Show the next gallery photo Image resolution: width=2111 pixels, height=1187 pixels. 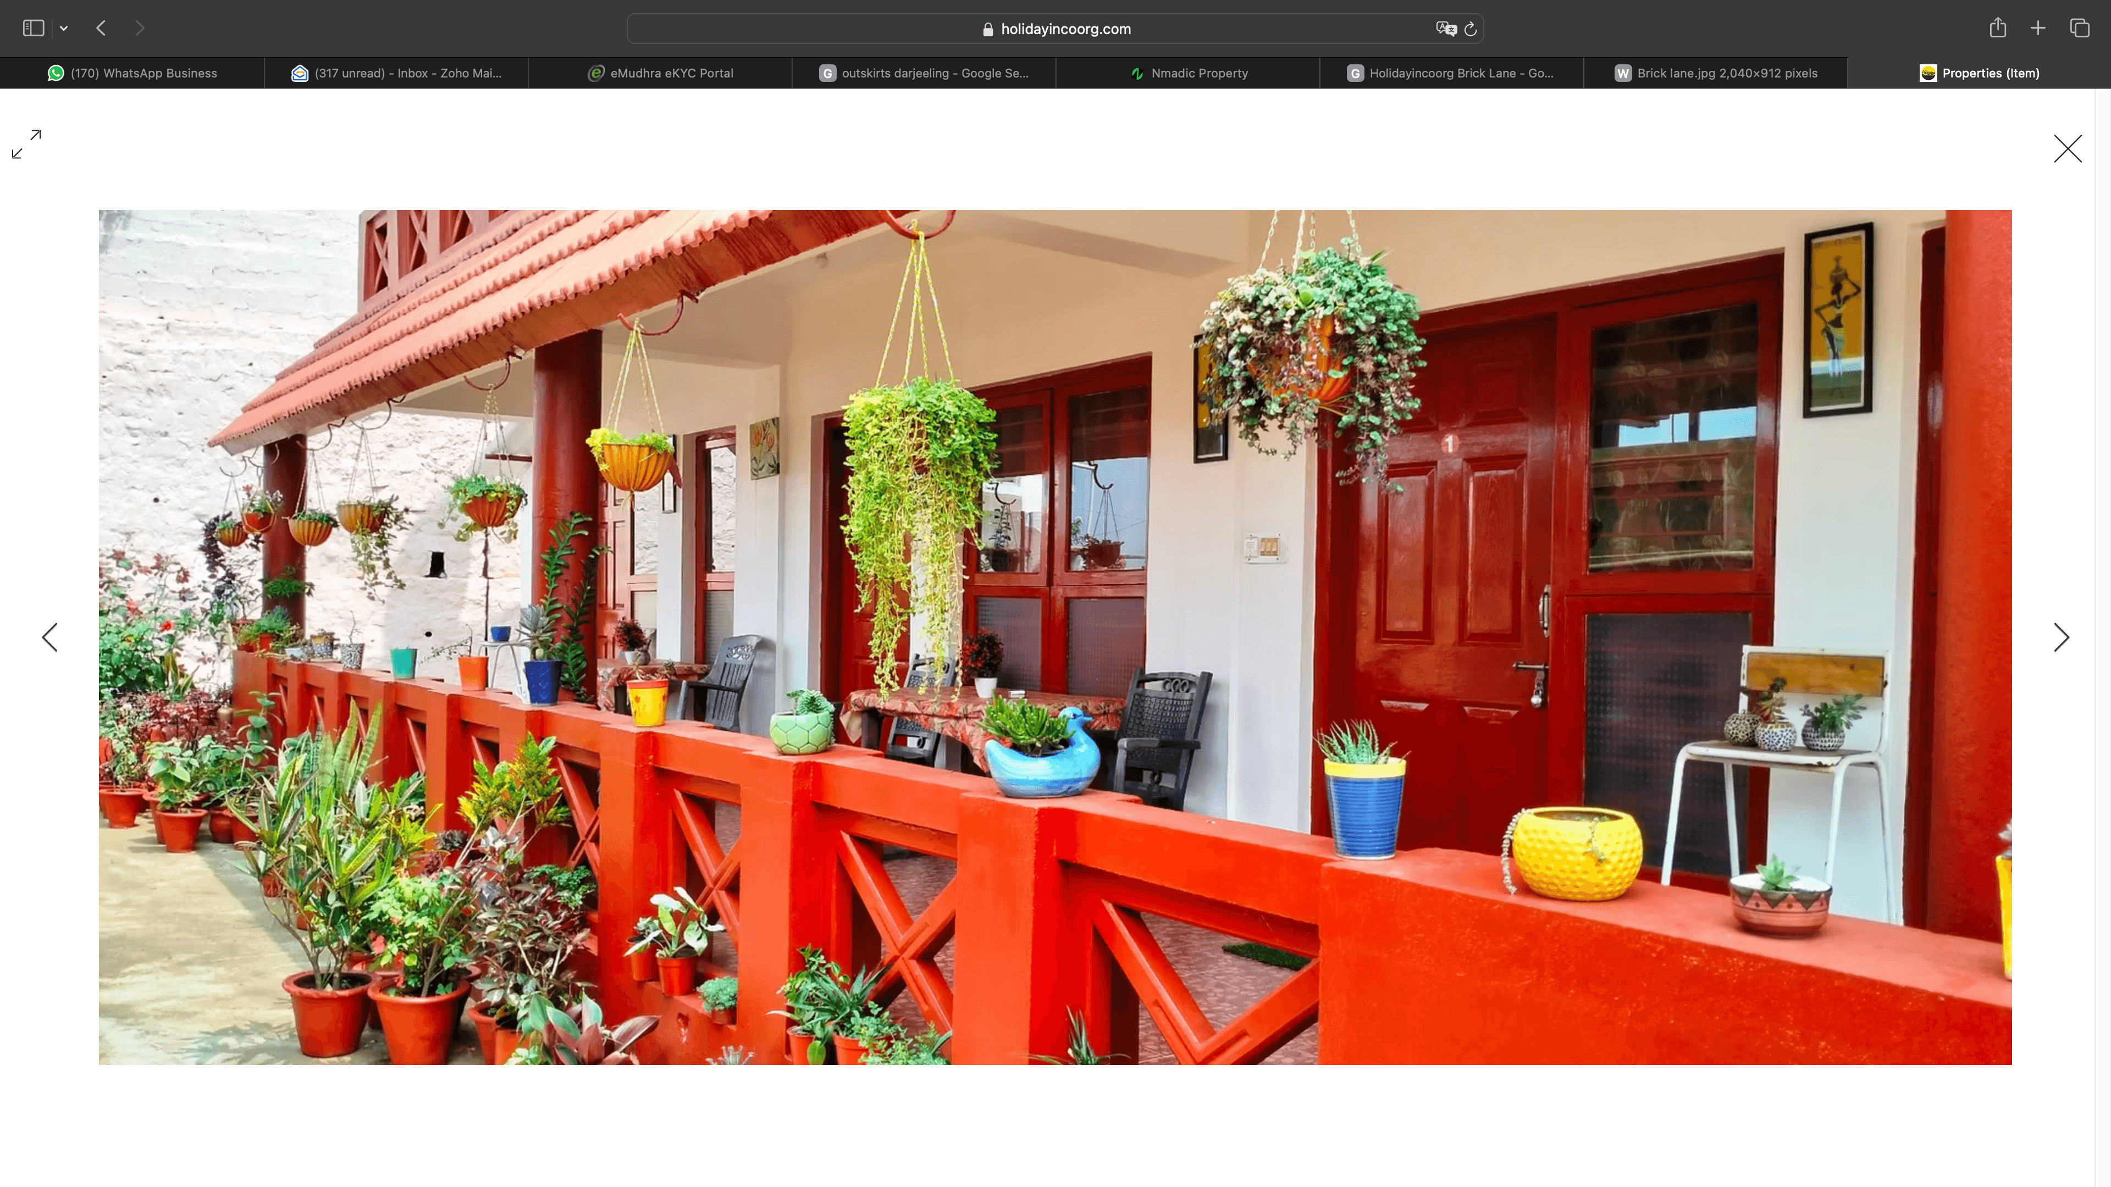2061,637
